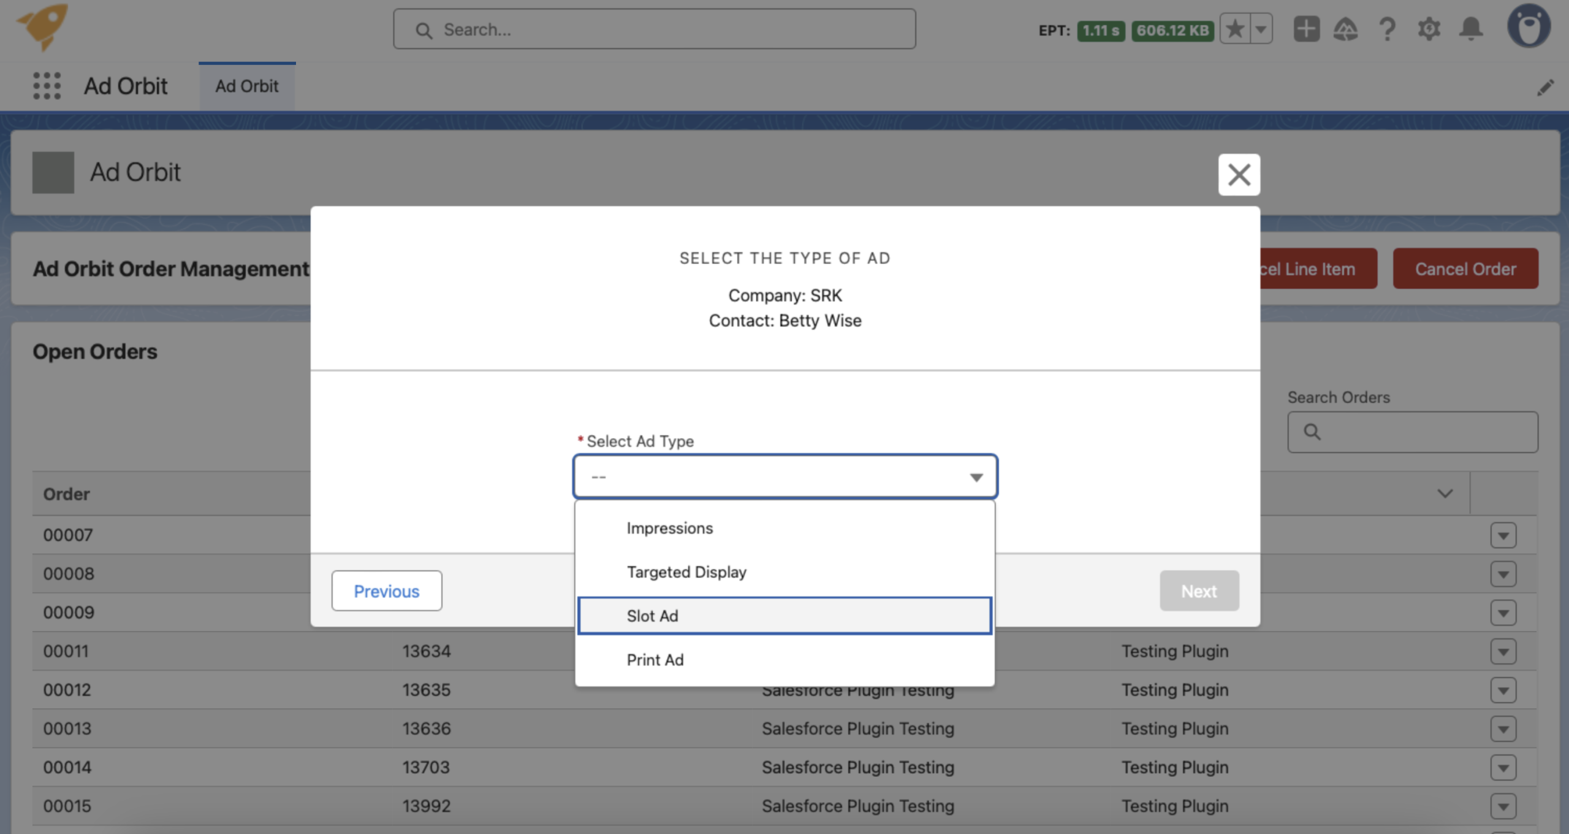Viewport: 1569px width, 834px height.
Task: Click the value 13703 in the table
Action: [426, 767]
